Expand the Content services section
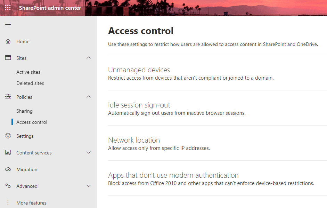The image size is (327, 208). pyautogui.click(x=89, y=152)
